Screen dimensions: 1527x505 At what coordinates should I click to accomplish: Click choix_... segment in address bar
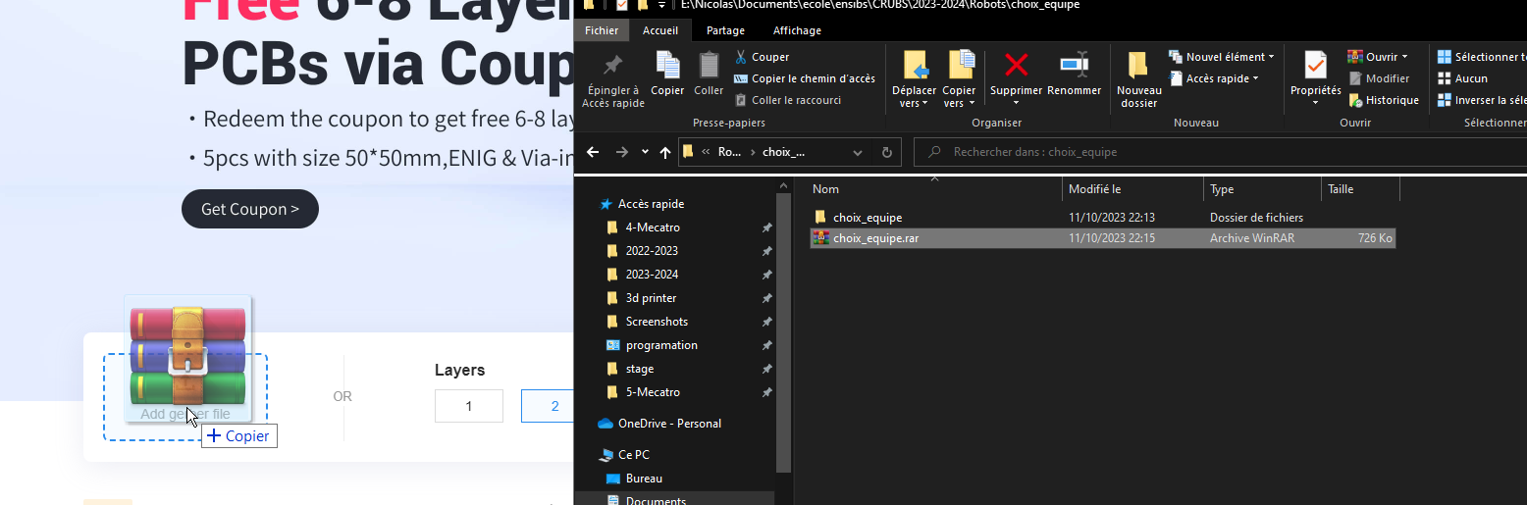[x=783, y=152]
